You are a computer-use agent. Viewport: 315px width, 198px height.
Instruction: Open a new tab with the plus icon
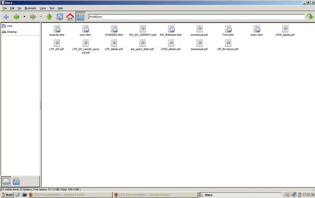[x=6, y=17]
